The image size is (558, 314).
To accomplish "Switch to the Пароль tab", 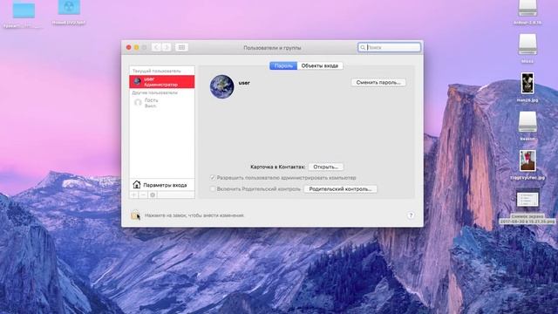I will [x=283, y=66].
